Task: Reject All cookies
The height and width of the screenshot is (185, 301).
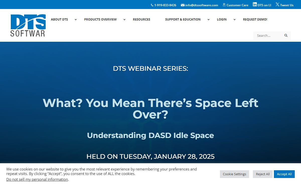Action: pos(263,174)
